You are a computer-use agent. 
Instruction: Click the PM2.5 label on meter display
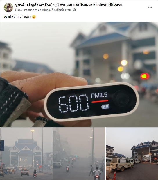99,95
